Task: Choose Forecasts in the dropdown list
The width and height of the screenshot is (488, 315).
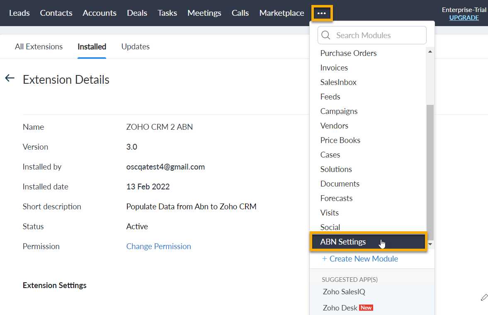Action: click(336, 199)
